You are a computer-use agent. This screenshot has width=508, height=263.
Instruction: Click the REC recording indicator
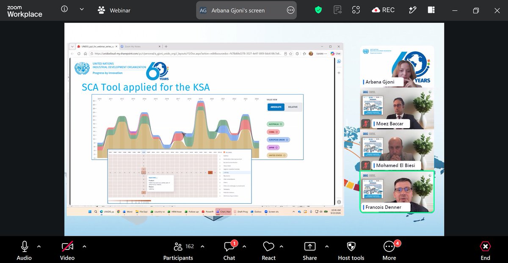pyautogui.click(x=383, y=10)
